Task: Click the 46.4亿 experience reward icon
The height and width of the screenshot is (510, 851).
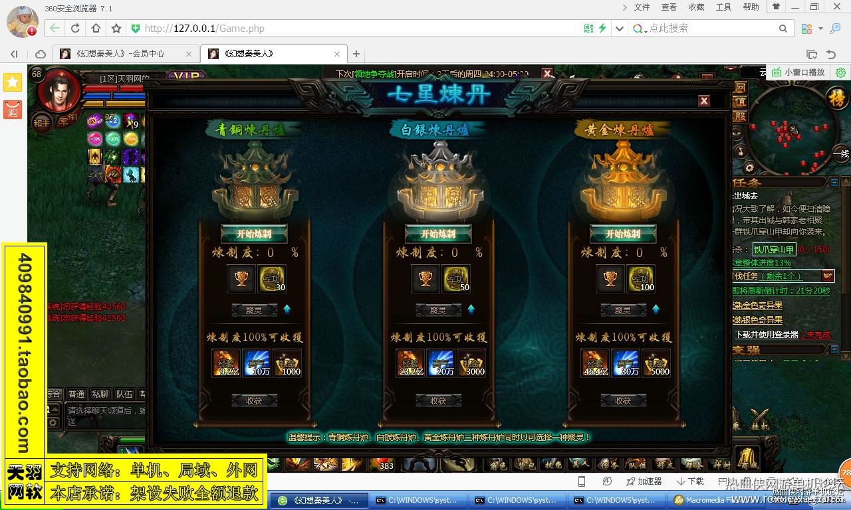Action: click(x=594, y=363)
